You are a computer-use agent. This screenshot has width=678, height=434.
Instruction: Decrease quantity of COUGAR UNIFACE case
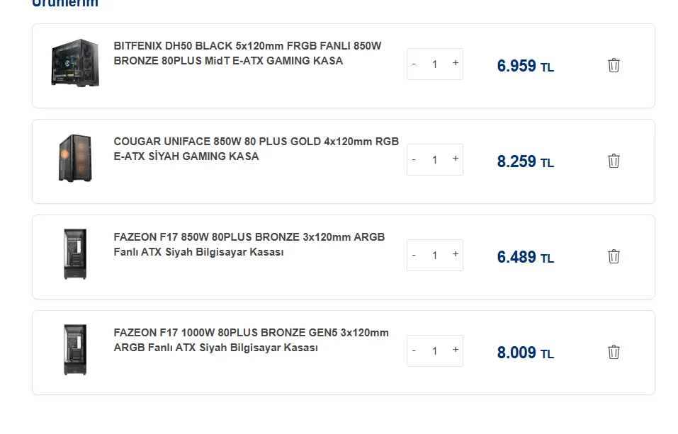[x=414, y=159]
